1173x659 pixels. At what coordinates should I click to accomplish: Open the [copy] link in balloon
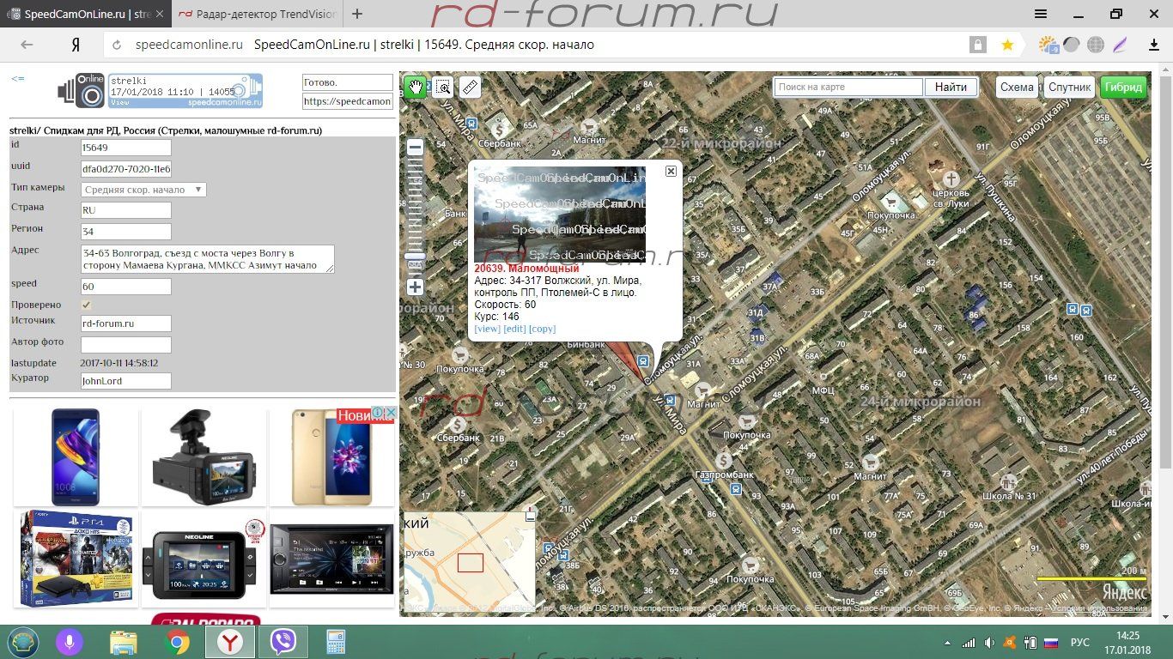(542, 329)
